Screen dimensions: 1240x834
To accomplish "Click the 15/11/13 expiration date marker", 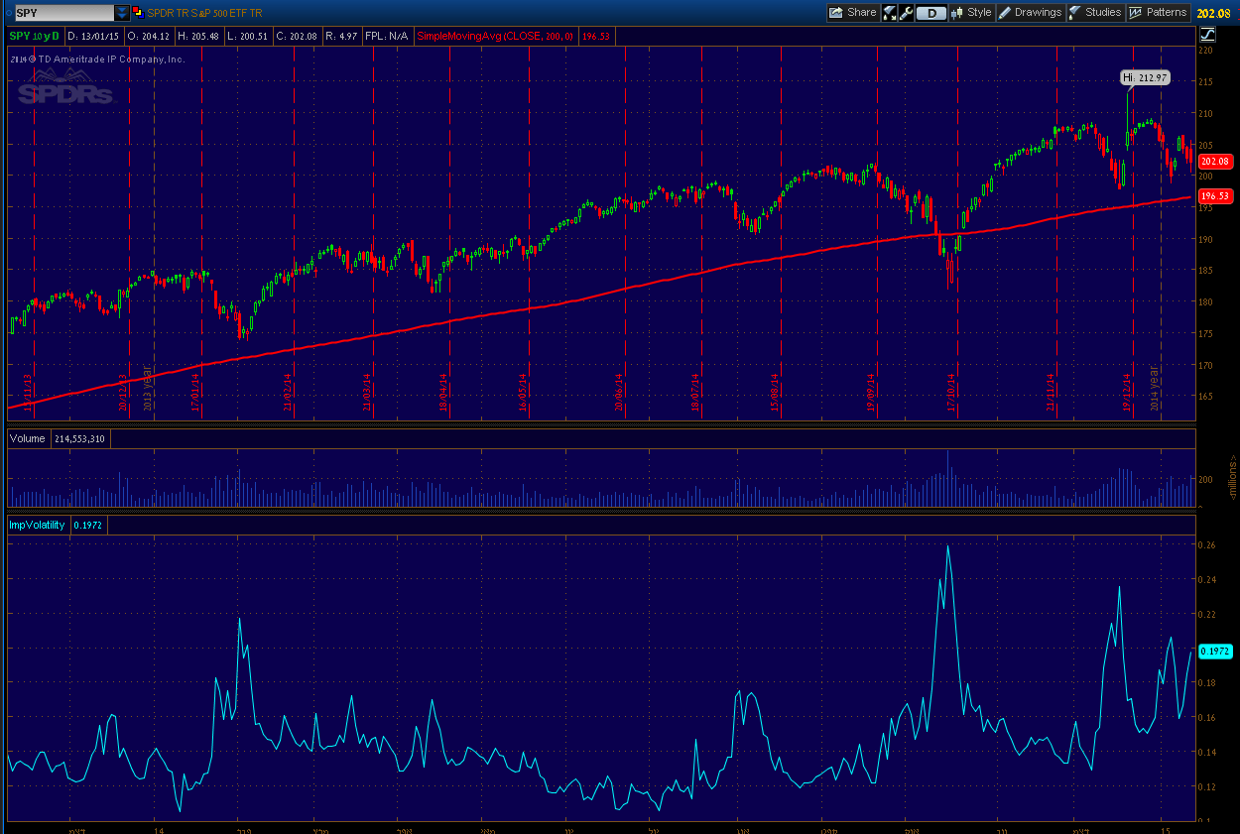I will coord(28,392).
